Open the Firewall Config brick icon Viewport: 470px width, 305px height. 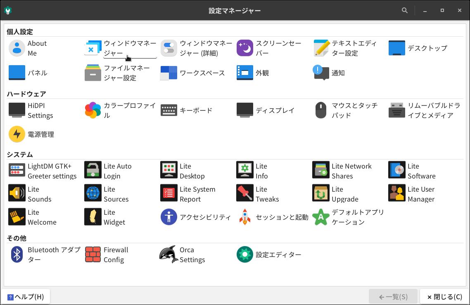click(93, 254)
